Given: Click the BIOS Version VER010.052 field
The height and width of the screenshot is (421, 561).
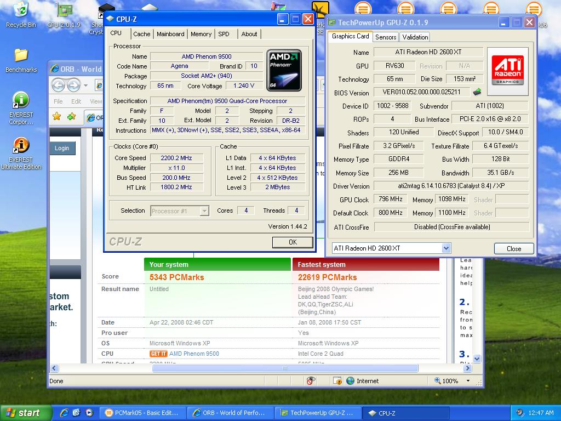Looking at the screenshot, I should tap(421, 92).
